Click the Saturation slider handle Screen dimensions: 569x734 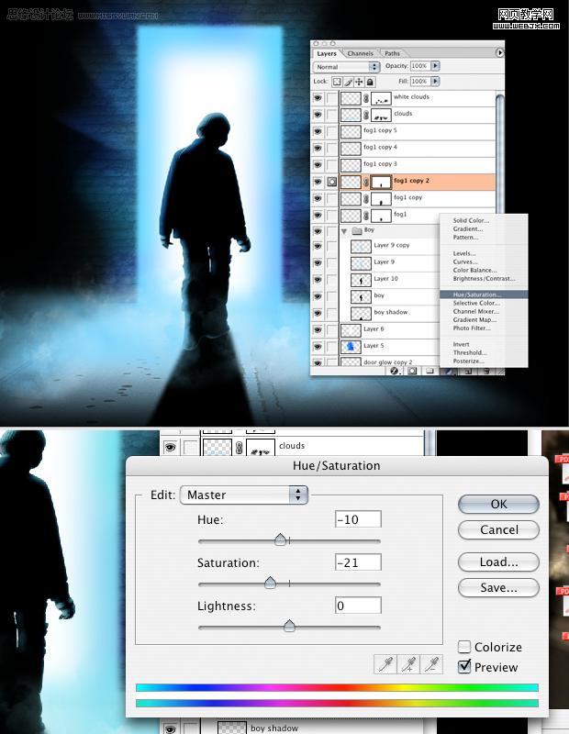coord(270,583)
